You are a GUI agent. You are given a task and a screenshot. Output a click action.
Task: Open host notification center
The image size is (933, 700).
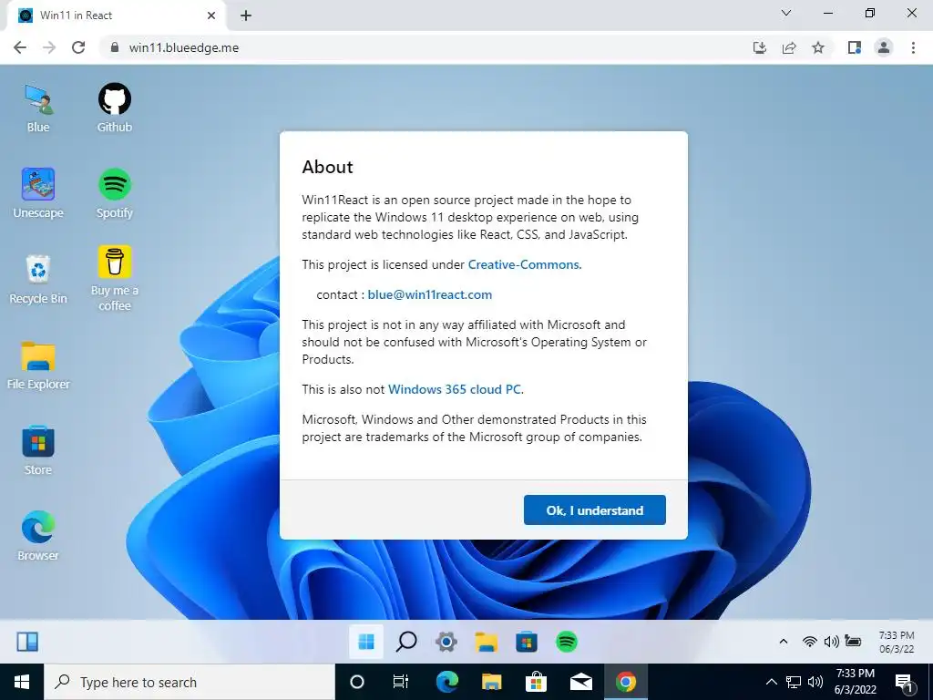point(905,683)
